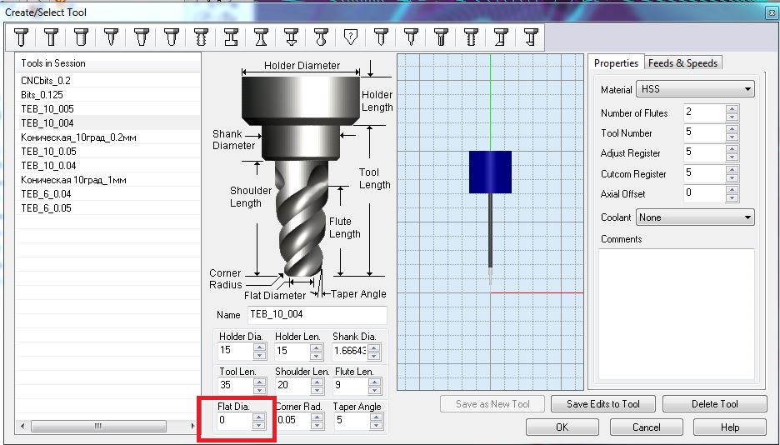The height and width of the screenshot is (445, 780).
Task: Click Save Edits to Tool button
Action: coord(602,404)
